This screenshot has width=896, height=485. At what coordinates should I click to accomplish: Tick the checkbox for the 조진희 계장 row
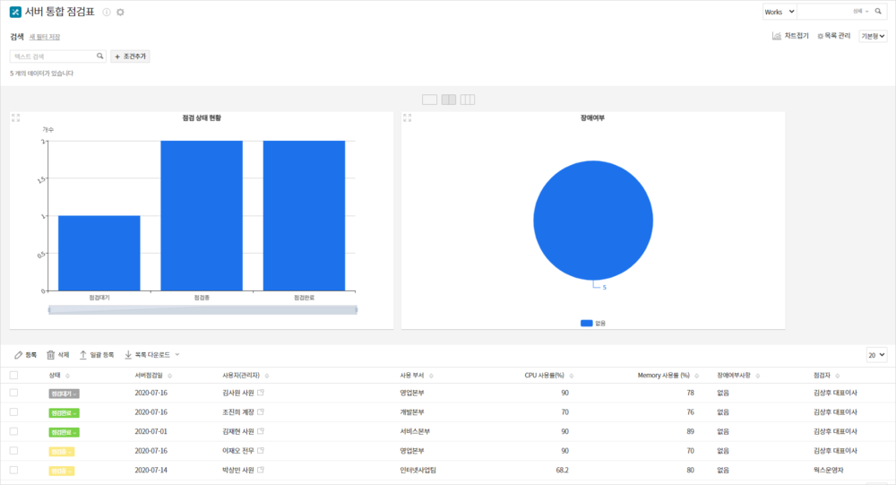[x=13, y=412]
